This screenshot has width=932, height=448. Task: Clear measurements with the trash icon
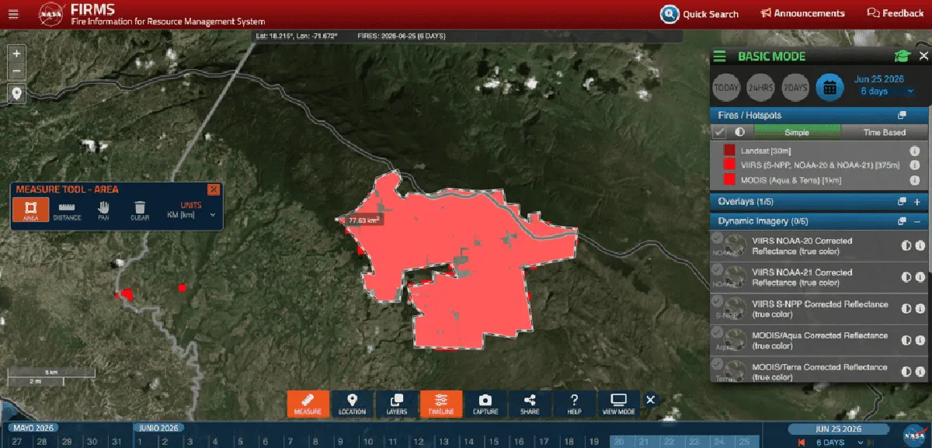(140, 210)
